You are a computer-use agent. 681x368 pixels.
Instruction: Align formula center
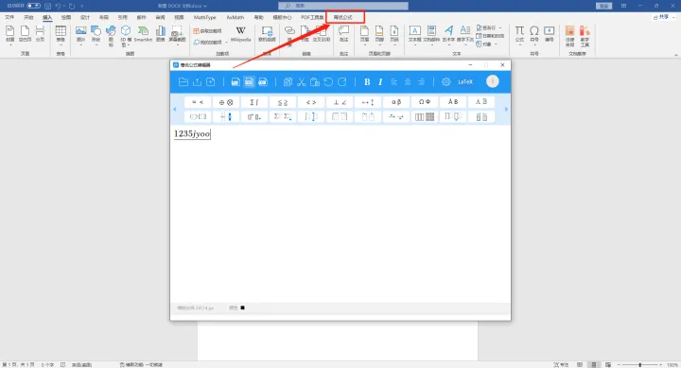408,81
